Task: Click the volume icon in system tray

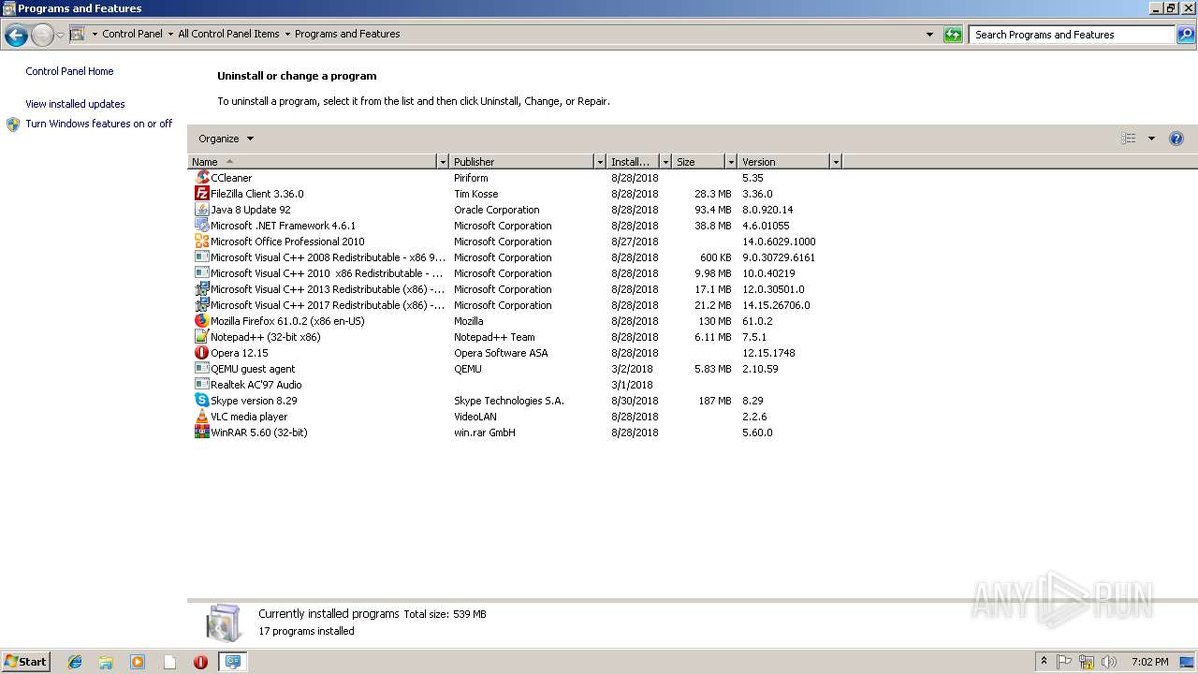Action: pyautogui.click(x=1109, y=662)
